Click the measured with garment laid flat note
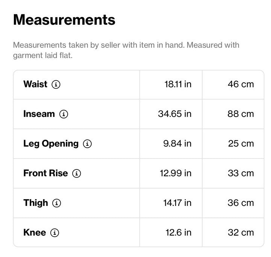 pyautogui.click(x=126, y=50)
